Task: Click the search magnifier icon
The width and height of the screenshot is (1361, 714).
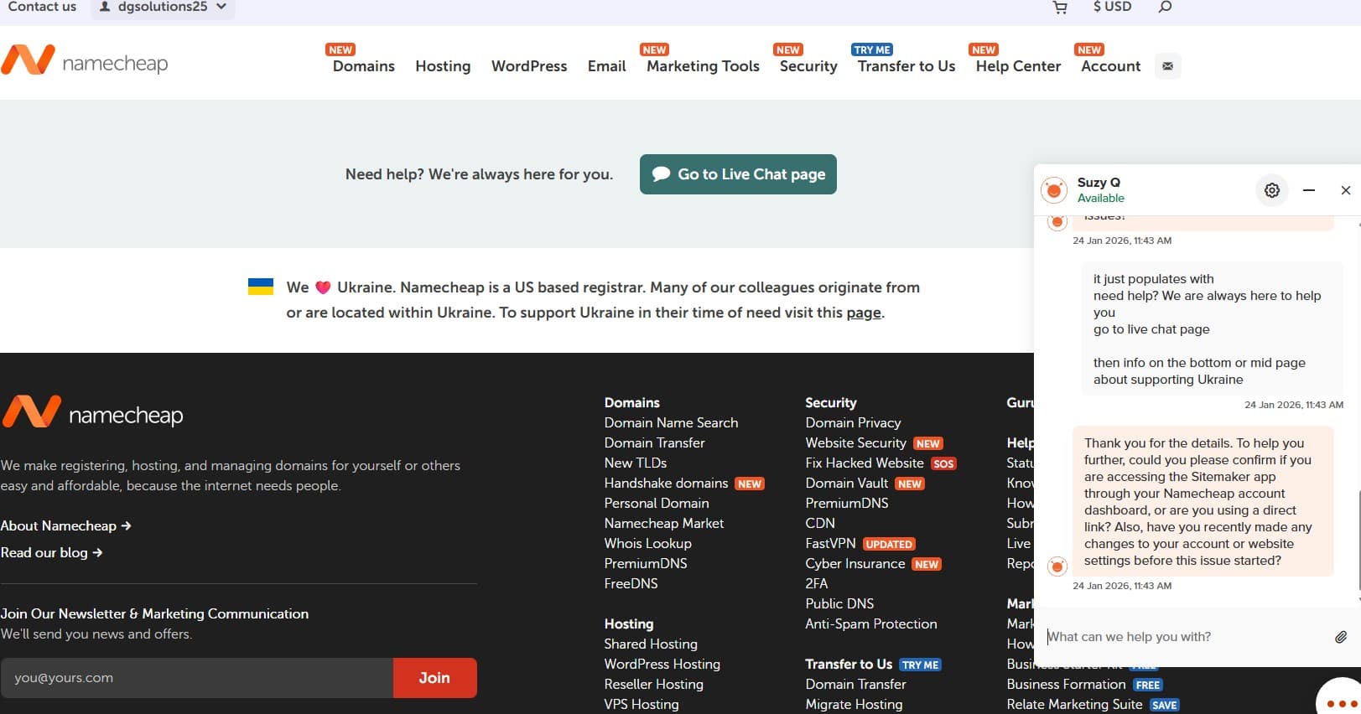Action: (1165, 7)
